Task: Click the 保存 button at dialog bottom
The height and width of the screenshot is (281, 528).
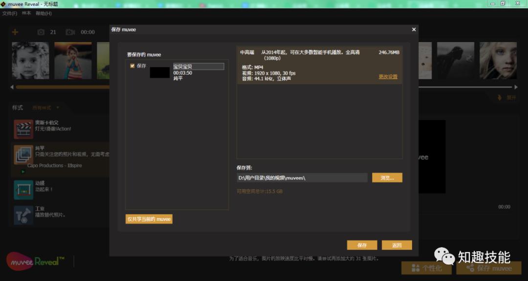Action: coord(362,245)
